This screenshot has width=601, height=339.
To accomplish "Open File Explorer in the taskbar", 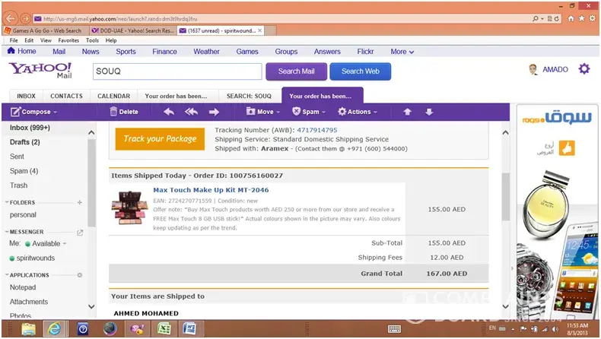I will tap(28, 329).
